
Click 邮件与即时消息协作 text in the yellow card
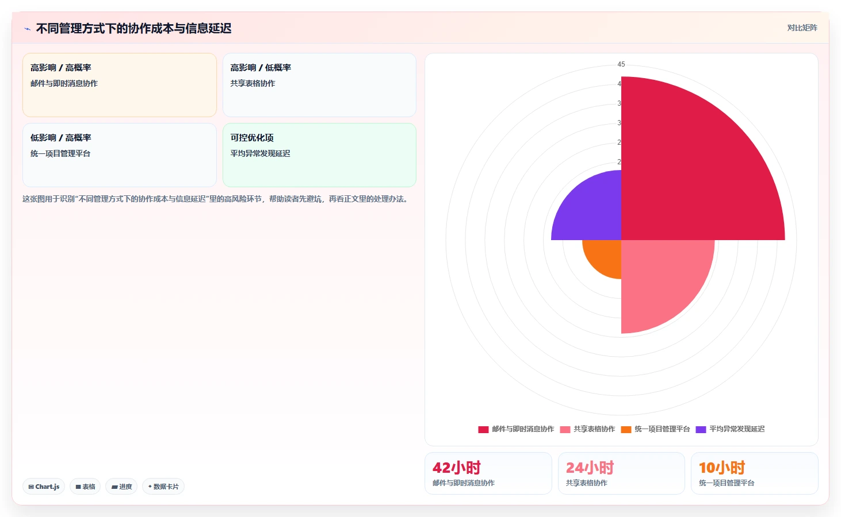pos(64,83)
